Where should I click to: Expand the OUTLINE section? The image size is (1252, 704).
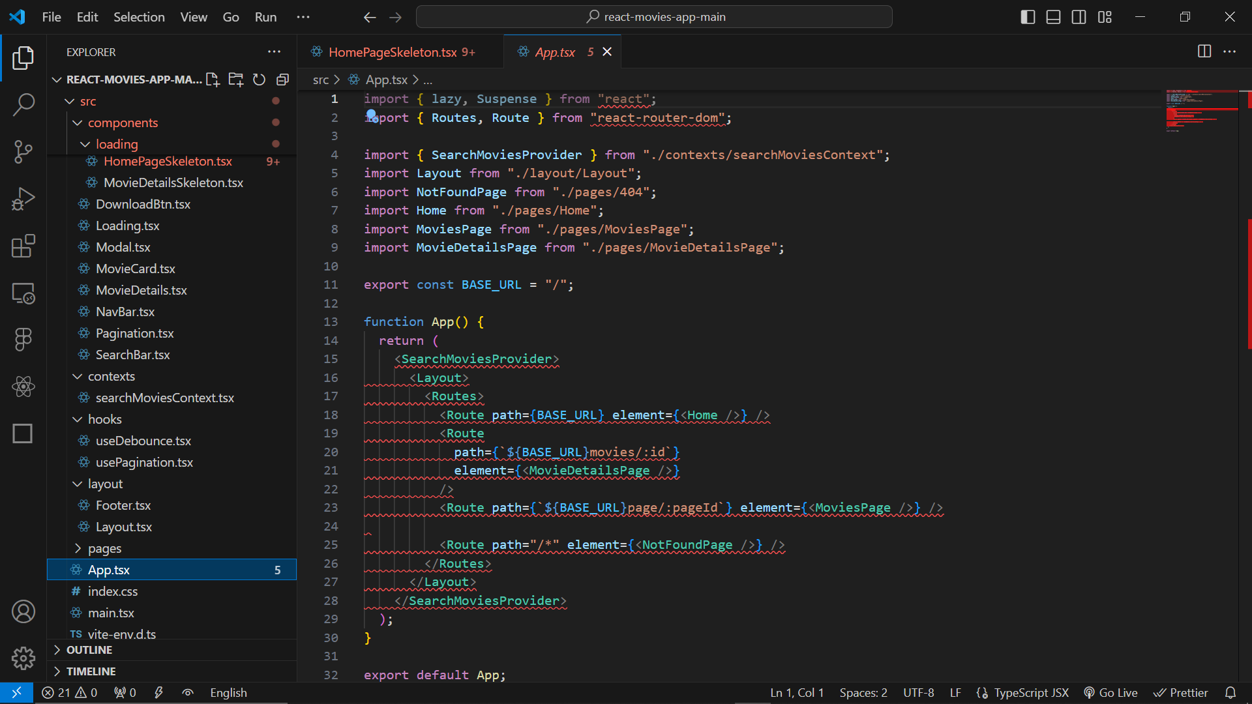tap(89, 650)
